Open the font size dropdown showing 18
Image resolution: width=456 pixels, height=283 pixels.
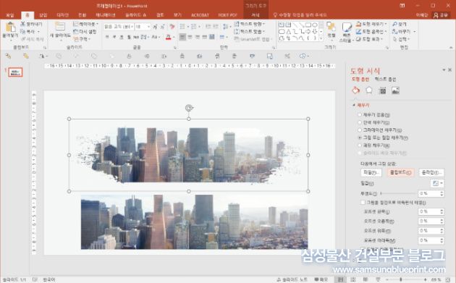(148, 27)
